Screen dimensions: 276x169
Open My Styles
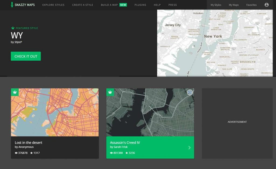pyautogui.click(x=216, y=5)
